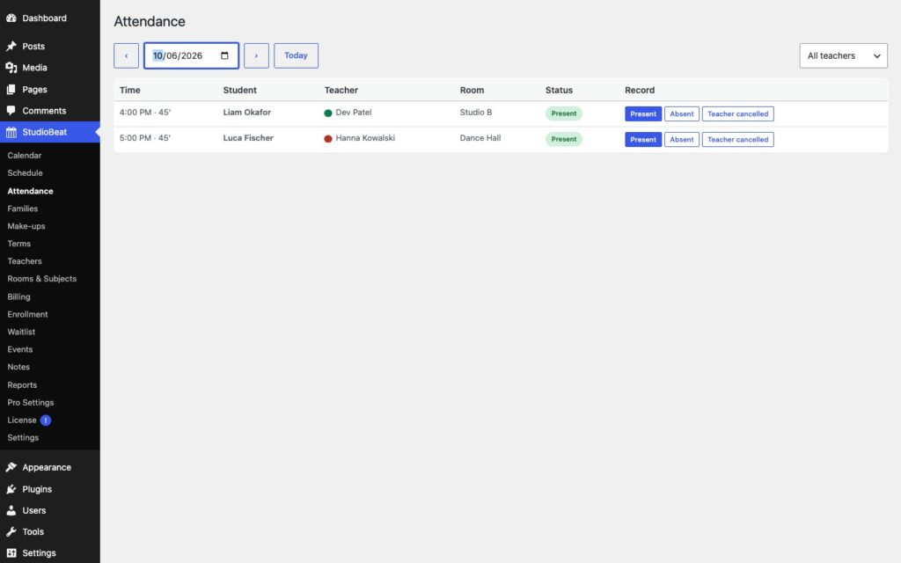
Task: Click the Users person icon
Action: (11, 510)
